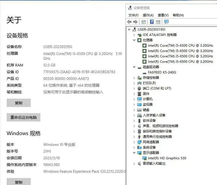Click the Back arrow in Device Manager toolbar

coord(129,22)
